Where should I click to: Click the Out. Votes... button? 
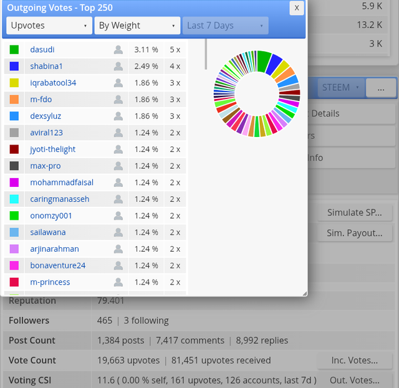355,381
